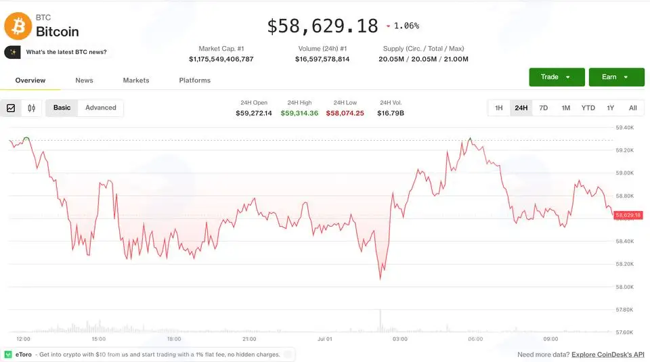Open the Trade dropdown

pyautogui.click(x=557, y=77)
